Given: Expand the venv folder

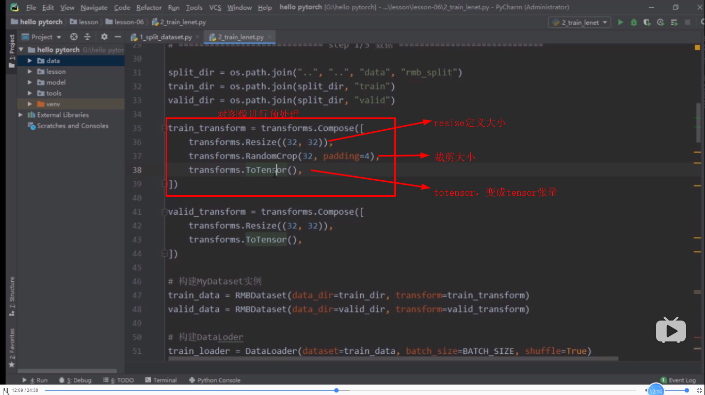Looking at the screenshot, I should [30, 104].
